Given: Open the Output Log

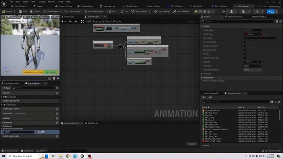Looking at the screenshot, I should pos(27,151).
